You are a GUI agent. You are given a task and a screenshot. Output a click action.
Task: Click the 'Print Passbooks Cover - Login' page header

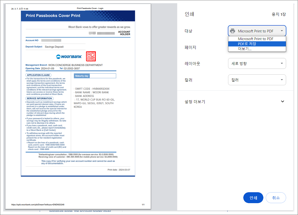tap(90, 8)
